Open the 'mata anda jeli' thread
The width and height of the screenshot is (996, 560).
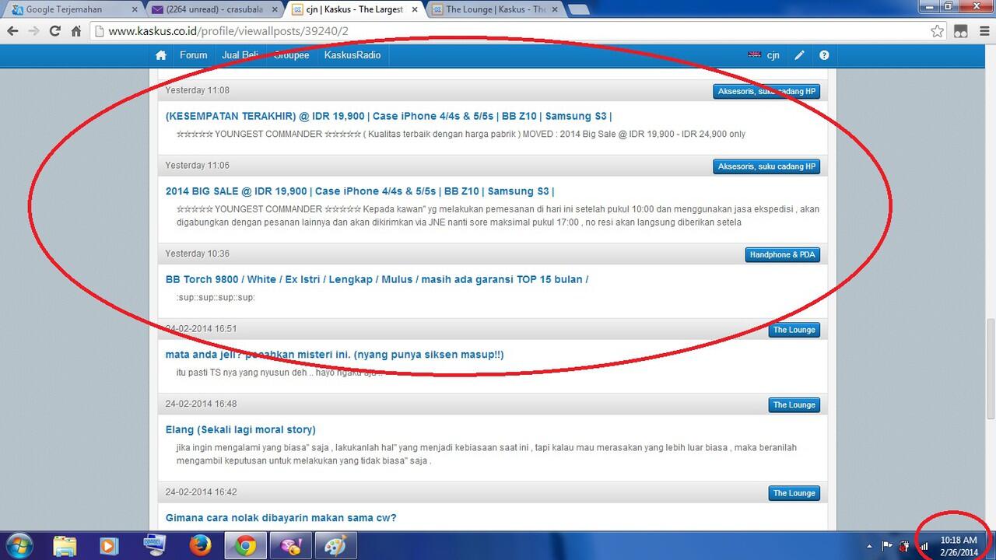[x=335, y=355]
